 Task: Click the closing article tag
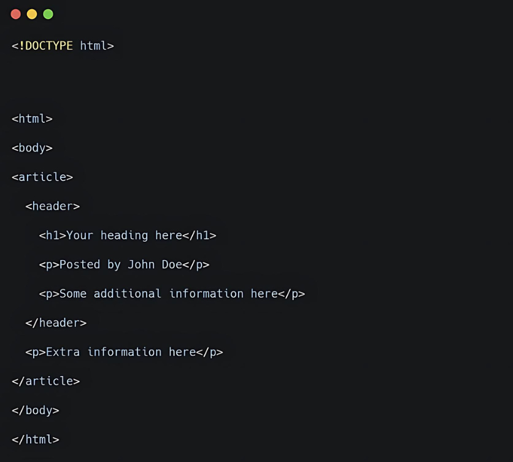click(45, 381)
